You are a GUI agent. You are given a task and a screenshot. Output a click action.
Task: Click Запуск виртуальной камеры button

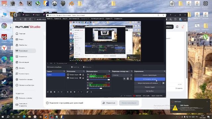click(148, 83)
